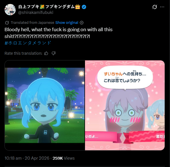Open the three-dot more options menu
The width and height of the screenshot is (170, 167).
click(162, 7)
